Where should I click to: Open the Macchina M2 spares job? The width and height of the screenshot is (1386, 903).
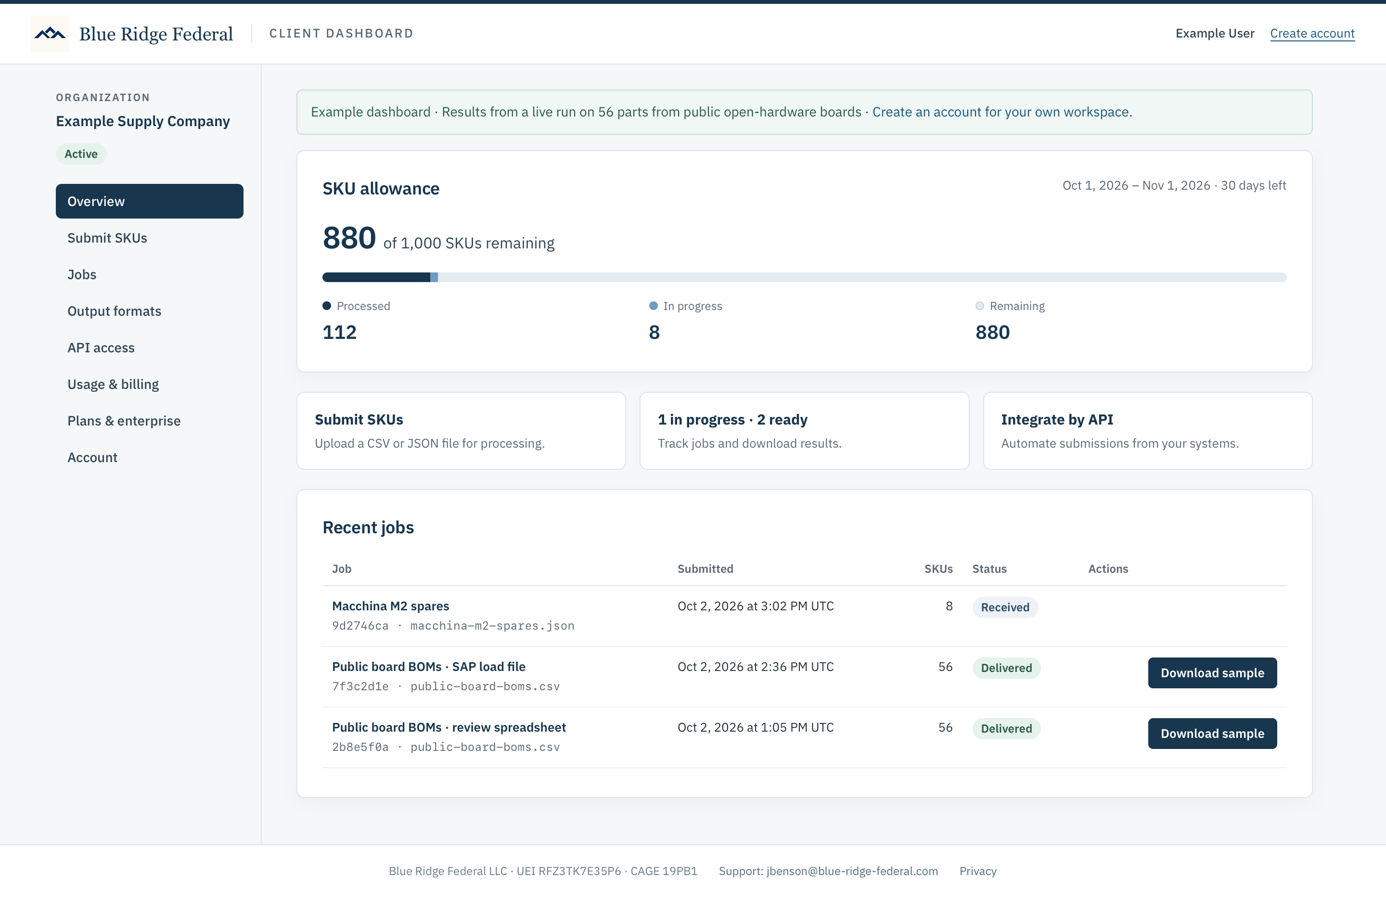[x=390, y=606]
